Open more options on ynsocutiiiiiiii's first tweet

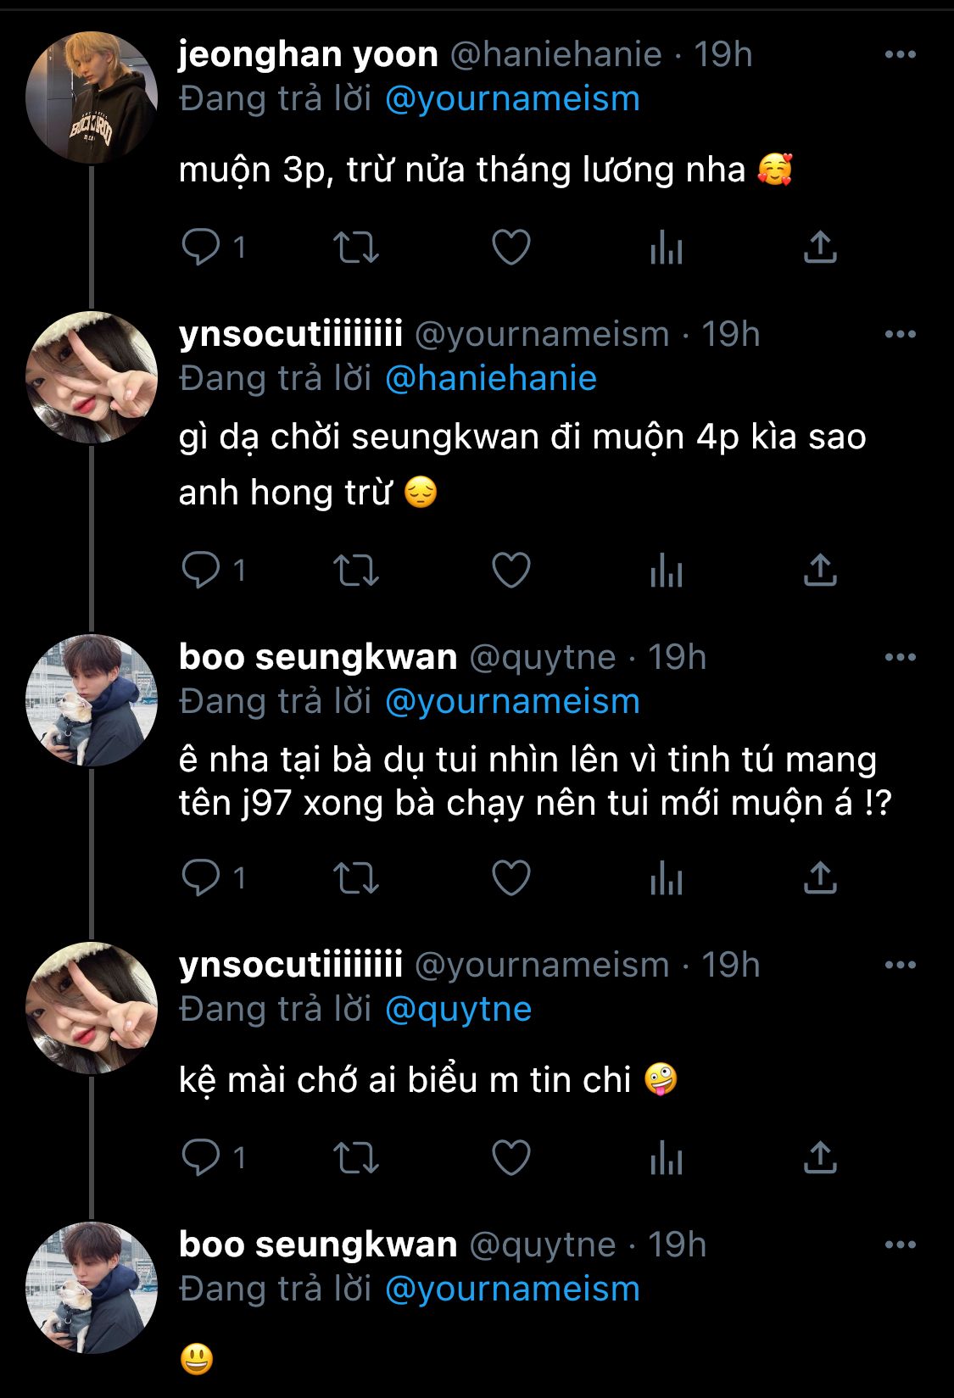[900, 335]
